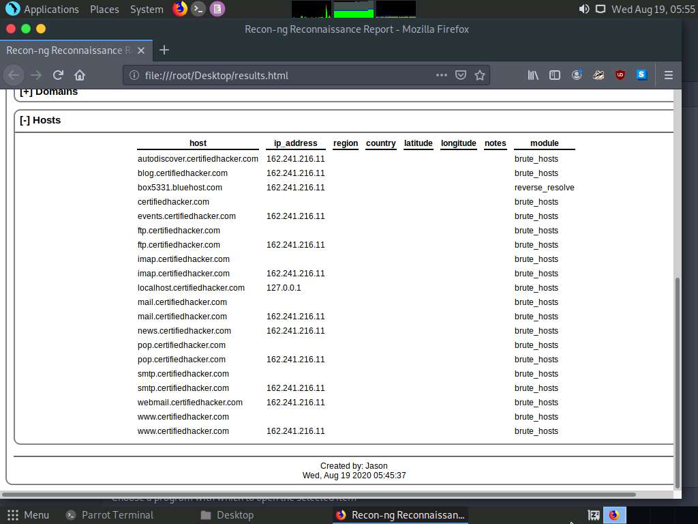698x524 pixels.
Task: Click news.certifiedhacker.com host entry
Action: (184, 331)
